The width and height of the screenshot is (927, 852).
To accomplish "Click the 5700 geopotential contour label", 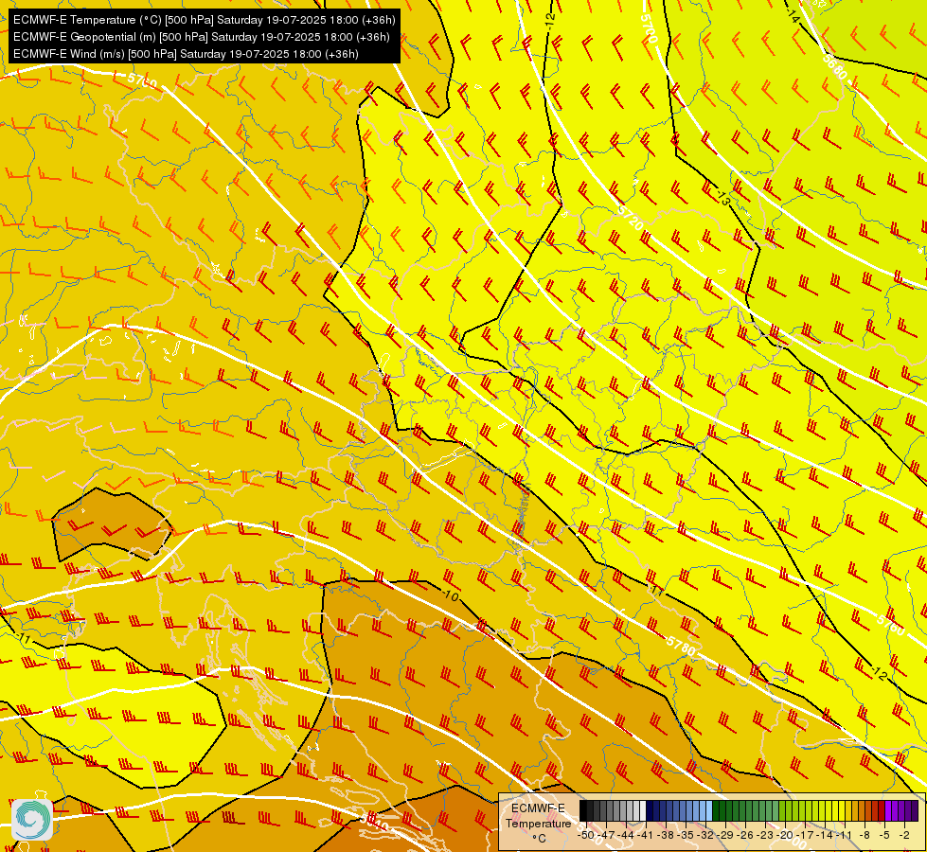I will point(649,29).
